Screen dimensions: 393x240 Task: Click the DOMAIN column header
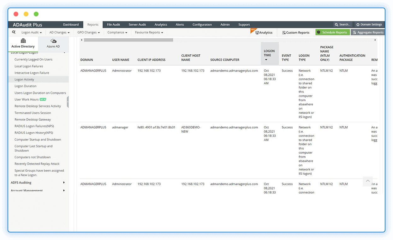tap(87, 60)
